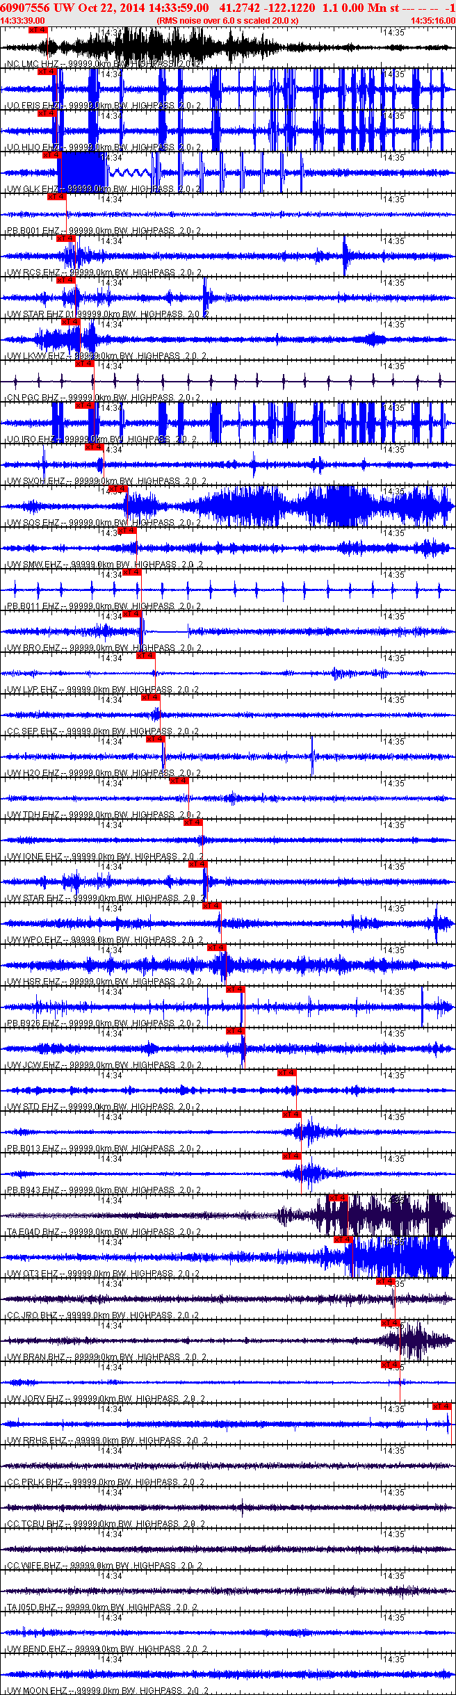Select station label UW RRHS EHZ
The image size is (456, 1695).
[x=36, y=1441]
